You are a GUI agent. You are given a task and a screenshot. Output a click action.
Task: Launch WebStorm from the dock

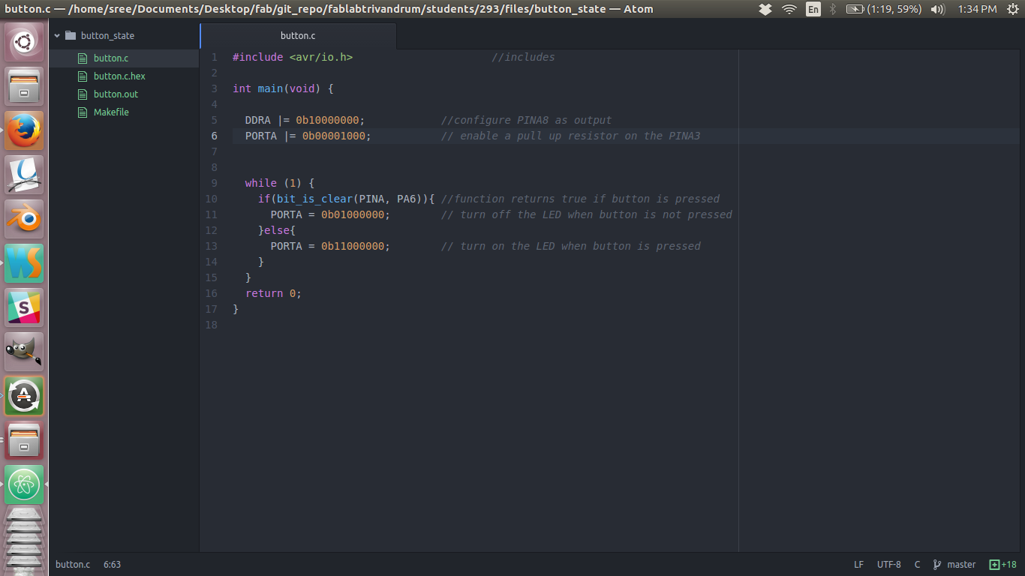coord(25,262)
